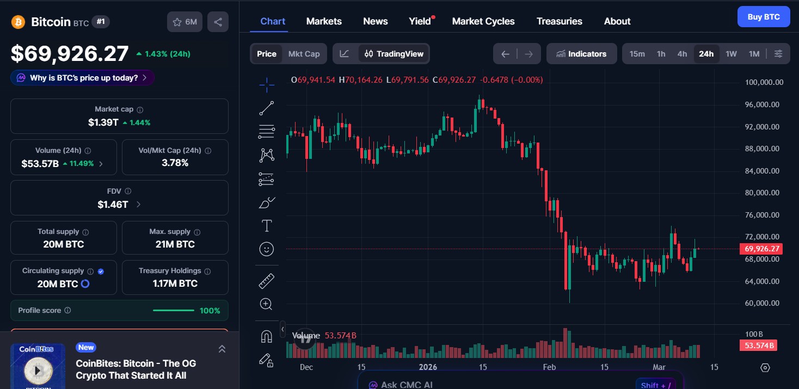This screenshot has height=389, width=799.
Task: Select the ruler measure tool
Action: pyautogui.click(x=267, y=280)
